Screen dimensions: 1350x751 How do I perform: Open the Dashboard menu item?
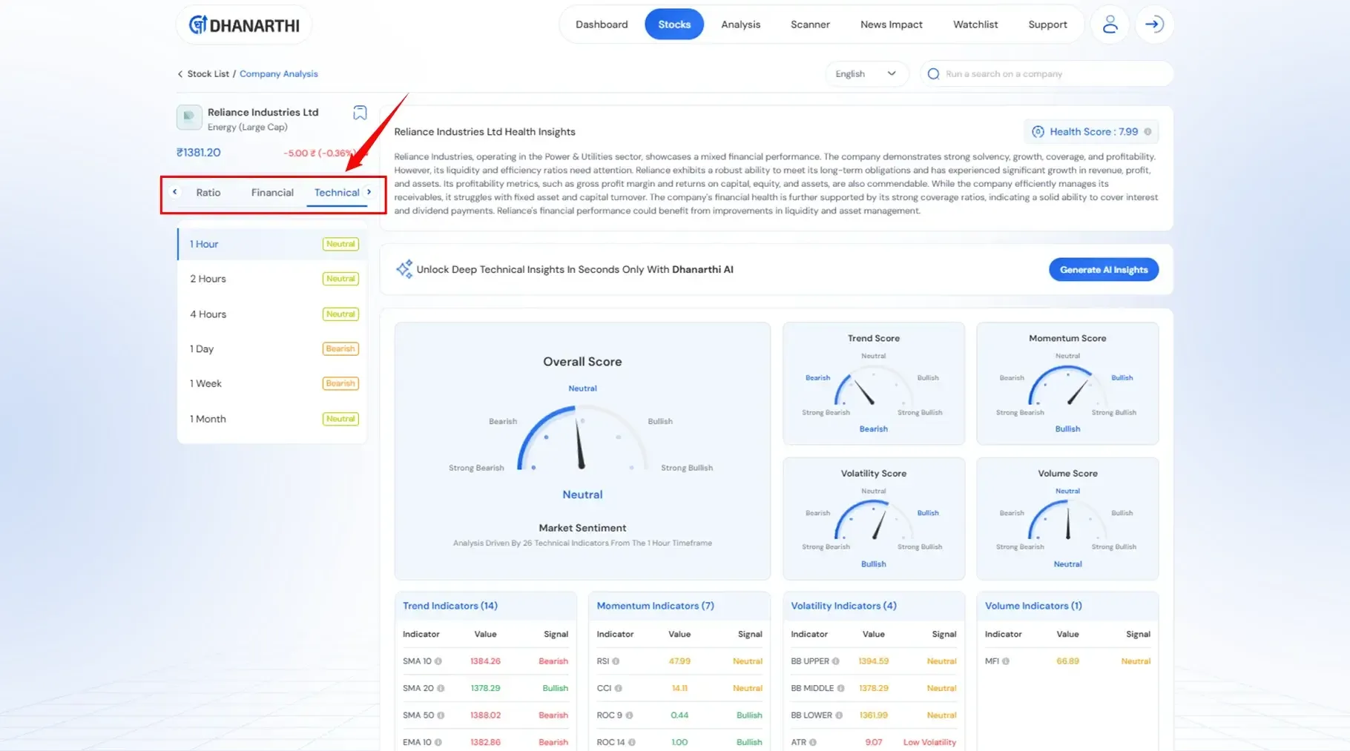(602, 24)
